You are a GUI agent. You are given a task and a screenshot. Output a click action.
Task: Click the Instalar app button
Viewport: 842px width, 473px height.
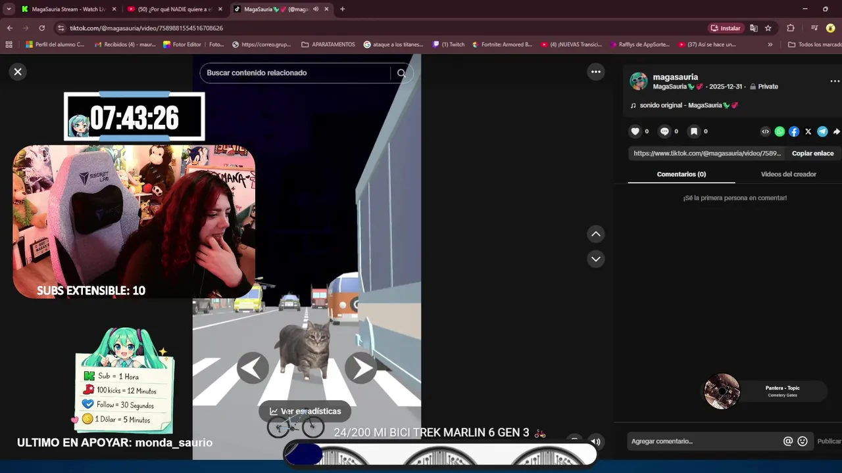(x=726, y=28)
